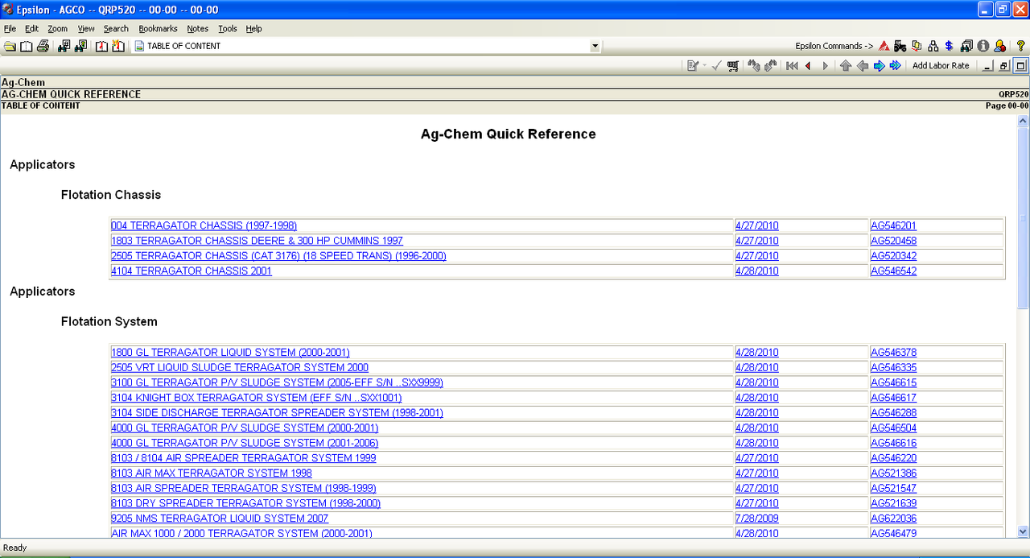Open 1803 TERRAGATOR CHASSIS DEERE link

[x=257, y=241]
